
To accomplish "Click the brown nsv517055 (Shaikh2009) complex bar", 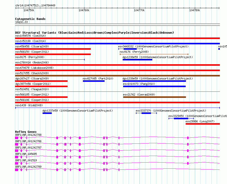I will point(117,76).
